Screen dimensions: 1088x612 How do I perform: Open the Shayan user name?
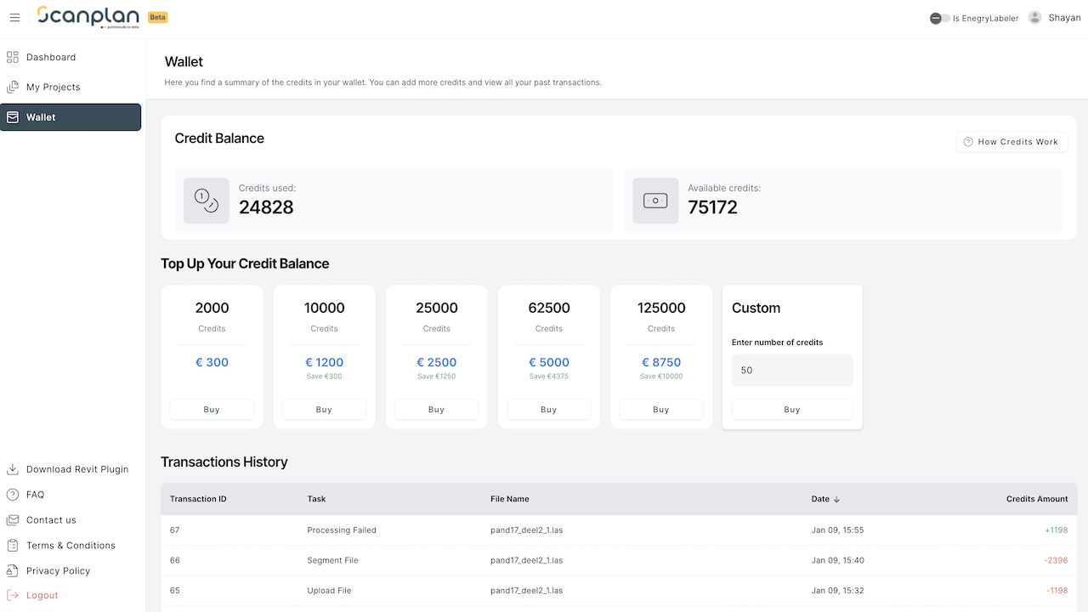click(1064, 18)
